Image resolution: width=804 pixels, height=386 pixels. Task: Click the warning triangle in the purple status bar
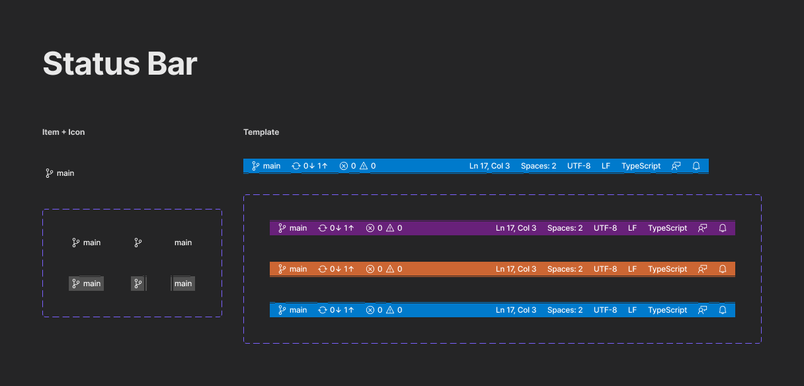[390, 228]
